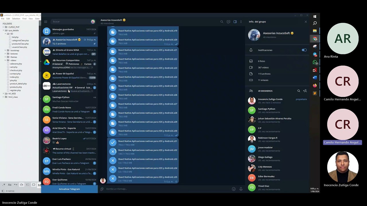
Task: Open Directo al Grano SENA chat
Action: point(69,52)
